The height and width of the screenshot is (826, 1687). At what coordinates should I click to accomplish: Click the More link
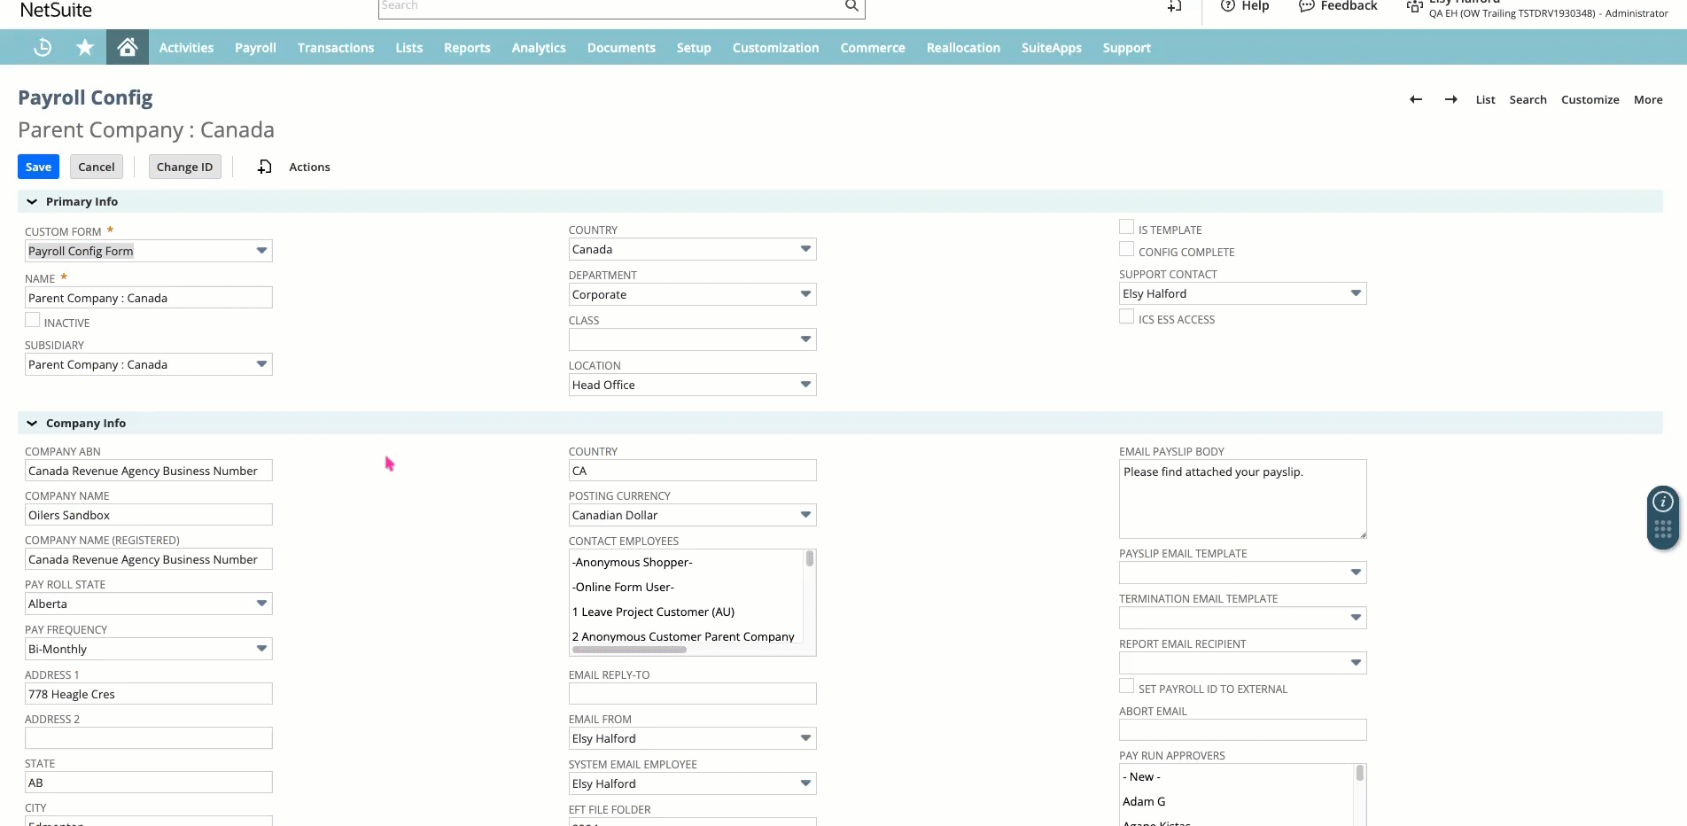coord(1648,99)
